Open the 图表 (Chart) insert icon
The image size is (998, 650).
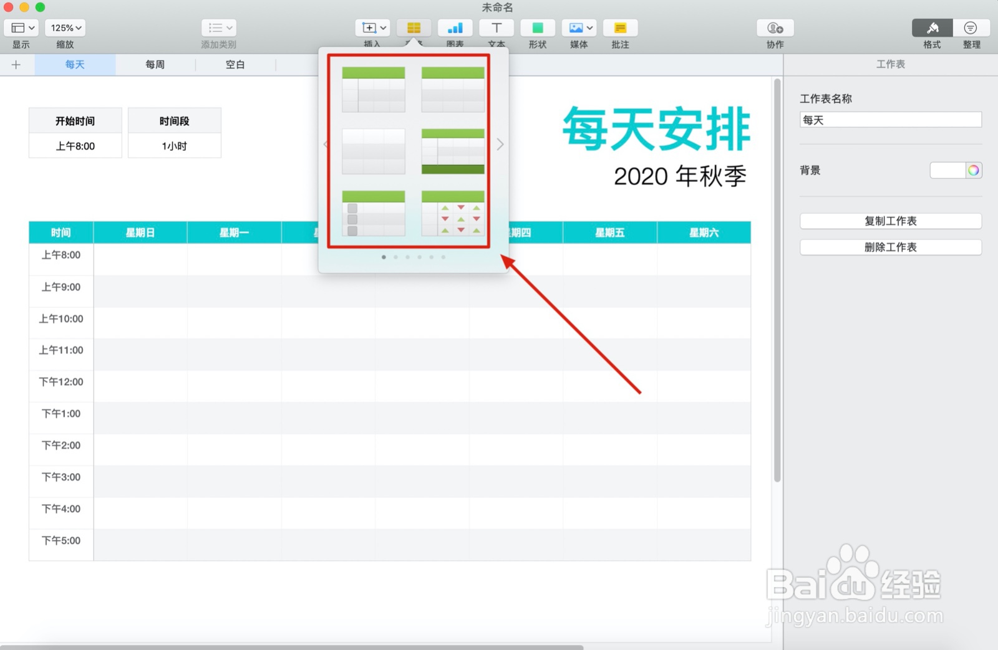(455, 27)
